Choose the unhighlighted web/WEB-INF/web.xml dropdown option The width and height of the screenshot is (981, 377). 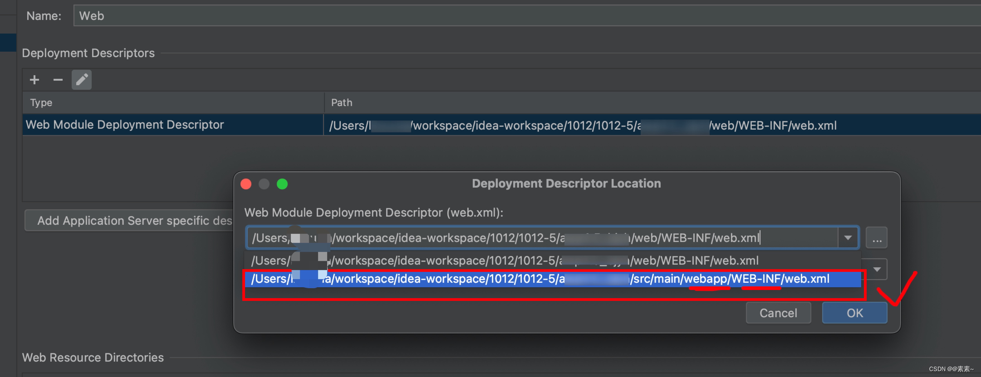pyautogui.click(x=553, y=261)
